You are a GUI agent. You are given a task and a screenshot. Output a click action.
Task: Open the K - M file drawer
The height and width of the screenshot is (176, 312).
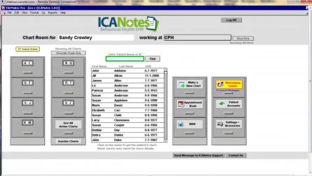pyautogui.click(x=28, y=127)
